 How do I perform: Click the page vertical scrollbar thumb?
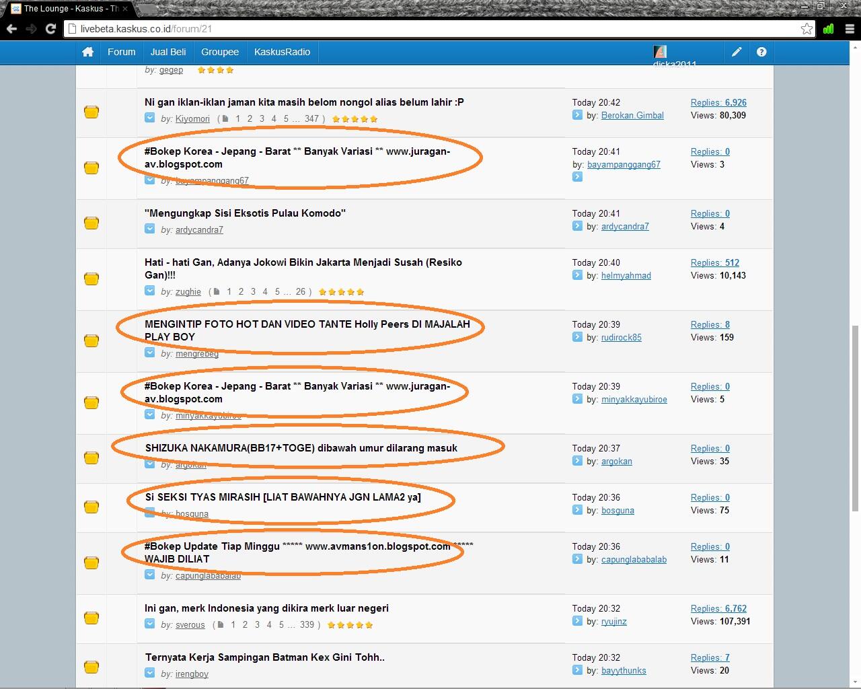coord(855,417)
